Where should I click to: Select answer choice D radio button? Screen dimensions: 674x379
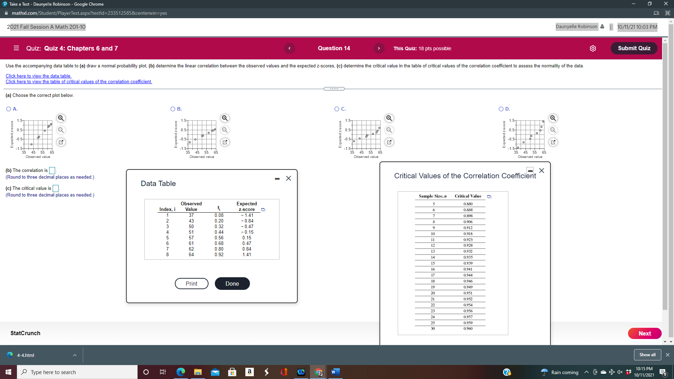click(501, 109)
